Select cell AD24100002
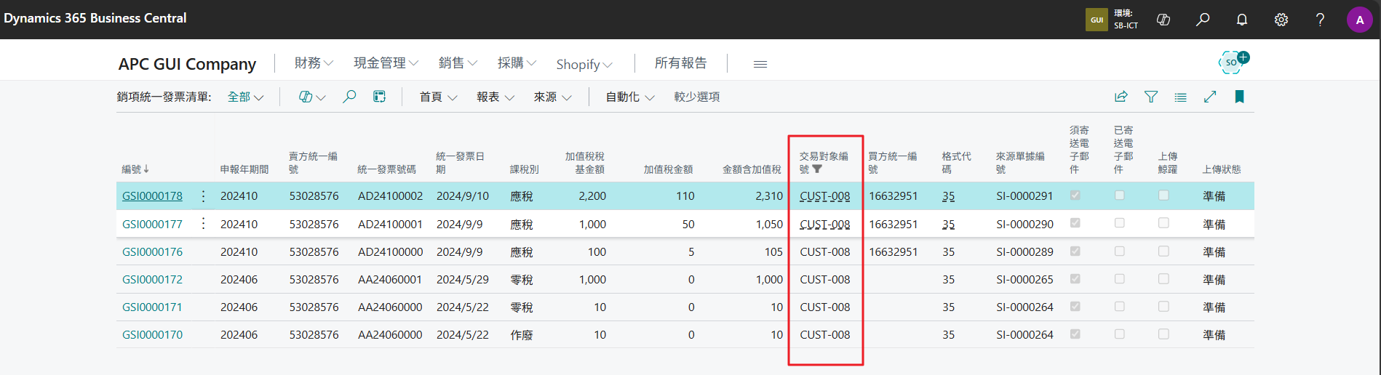Image resolution: width=1381 pixels, height=375 pixels. (x=390, y=196)
